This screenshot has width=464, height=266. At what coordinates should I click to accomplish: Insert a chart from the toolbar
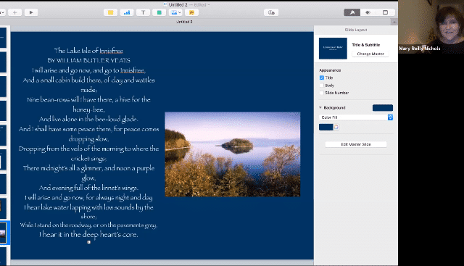[x=127, y=12]
